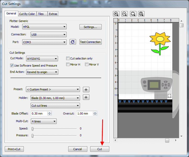Open the Custom Preset dropdown
The width and height of the screenshot is (189, 157).
pyautogui.click(x=53, y=89)
